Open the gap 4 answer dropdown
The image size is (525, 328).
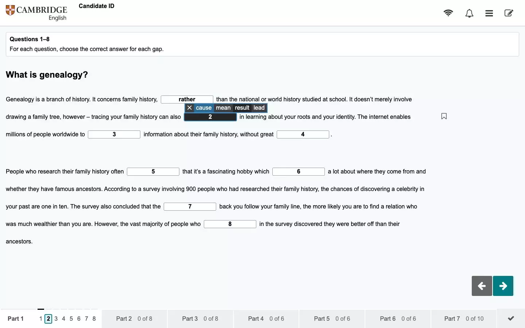pos(303,134)
